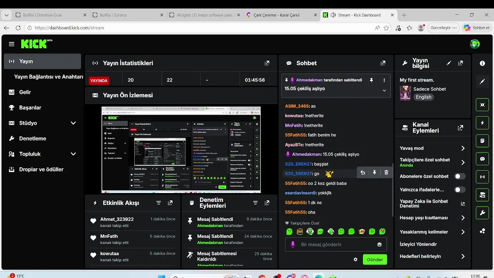Open Takipçilere özel sohbet settings arrow
This screenshot has width=494, height=278.
pos(463,162)
